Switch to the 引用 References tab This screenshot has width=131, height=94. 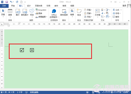48,6
